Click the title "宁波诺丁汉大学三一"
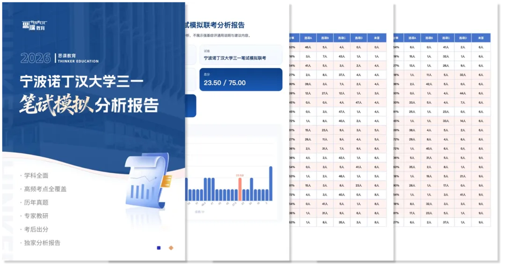The image size is (505, 268). tap(82, 81)
